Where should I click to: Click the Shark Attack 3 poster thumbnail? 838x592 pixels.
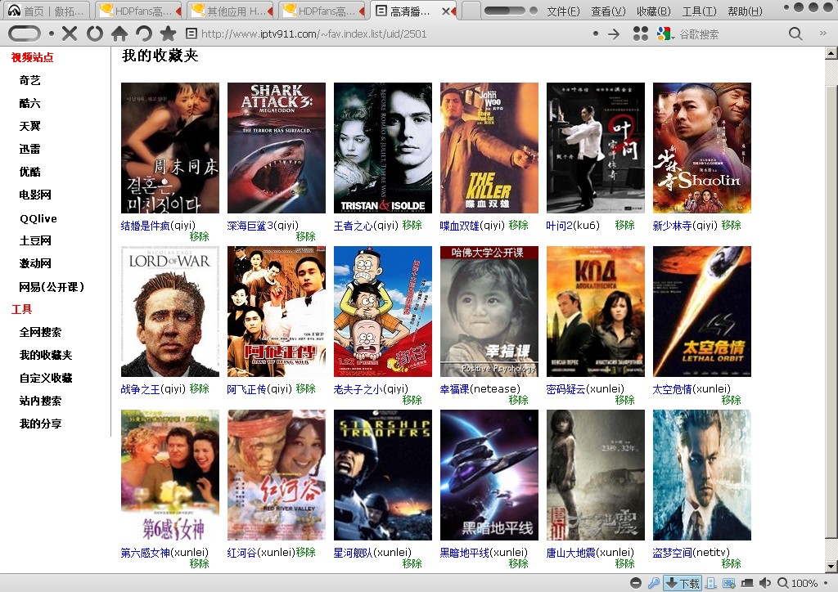pyautogui.click(x=277, y=148)
